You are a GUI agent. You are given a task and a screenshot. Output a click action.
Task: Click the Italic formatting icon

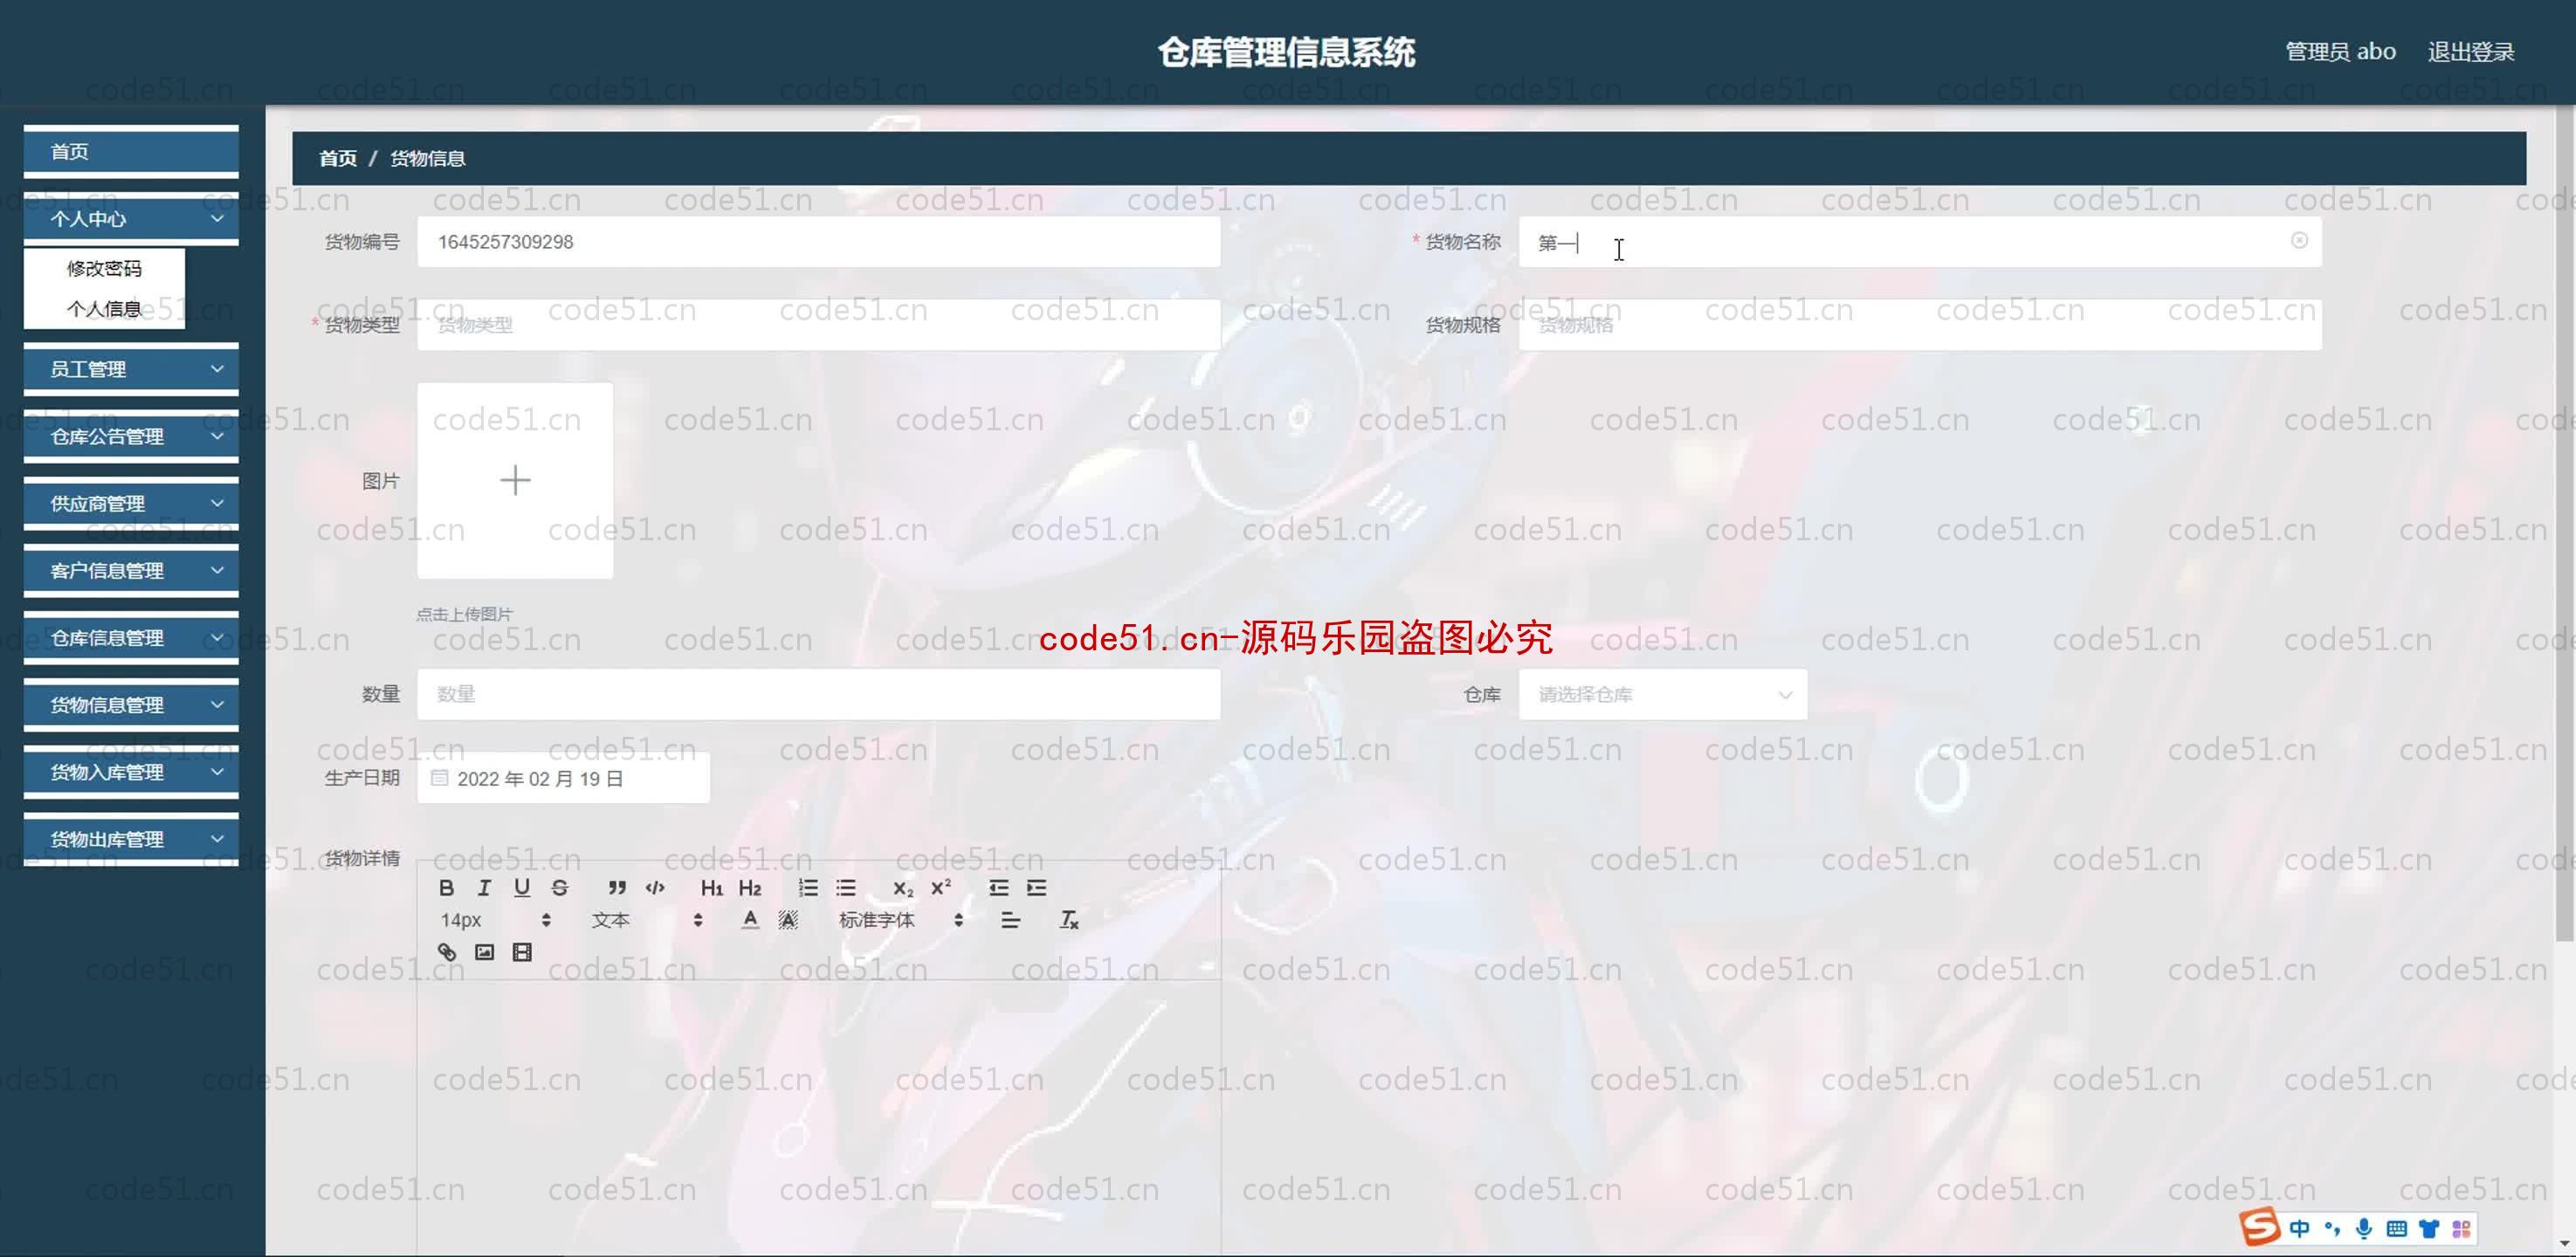pyautogui.click(x=481, y=889)
